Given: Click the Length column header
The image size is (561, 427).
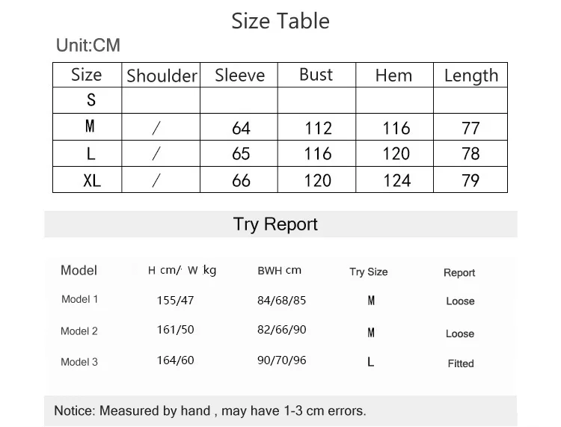Looking at the screenshot, I should pyautogui.click(x=471, y=76).
